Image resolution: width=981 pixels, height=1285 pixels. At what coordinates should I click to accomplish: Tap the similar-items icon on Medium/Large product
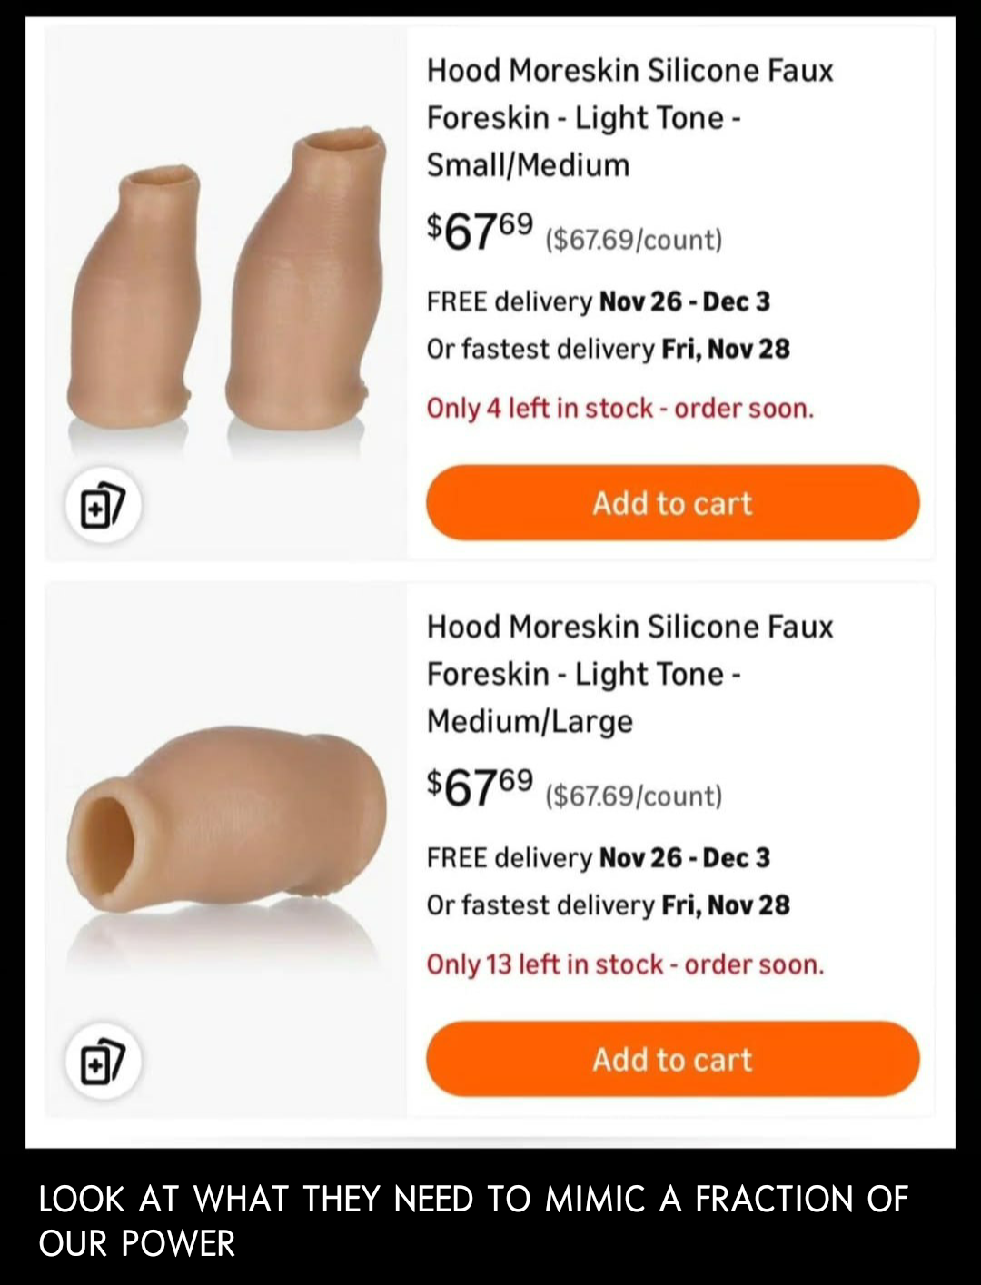click(103, 1062)
